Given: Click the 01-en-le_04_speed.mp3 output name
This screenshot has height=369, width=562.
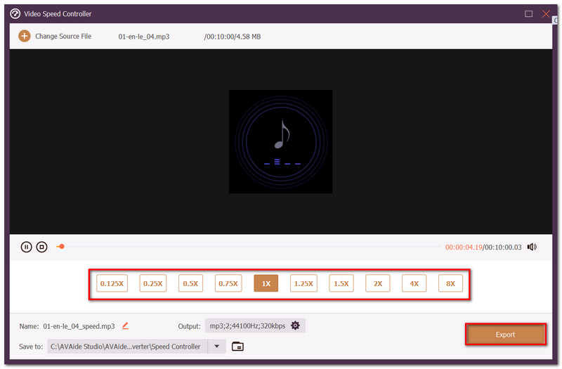Looking at the screenshot, I should [x=79, y=326].
